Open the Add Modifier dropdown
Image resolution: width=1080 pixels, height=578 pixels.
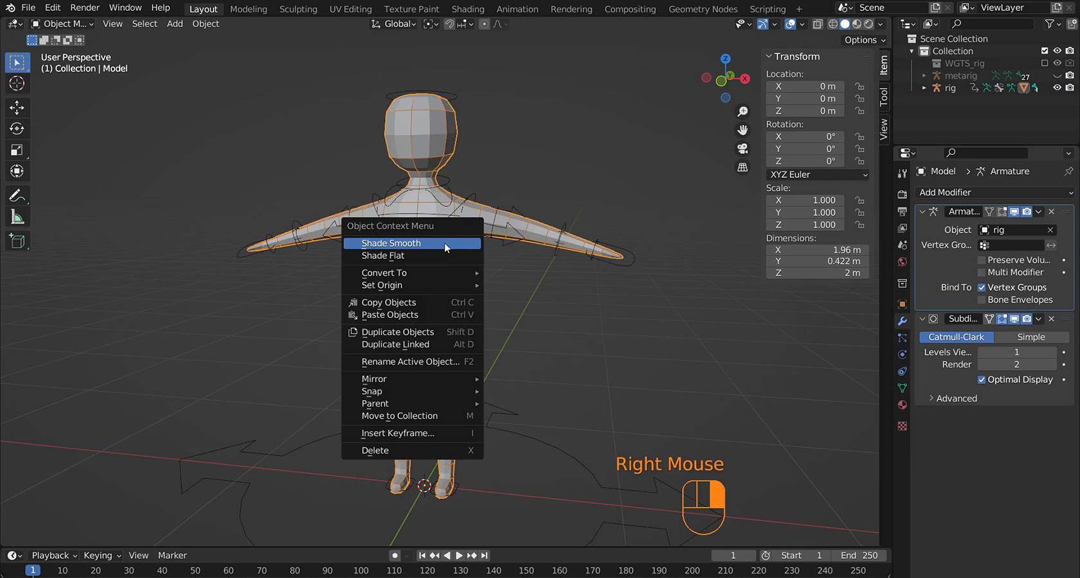pyautogui.click(x=995, y=193)
